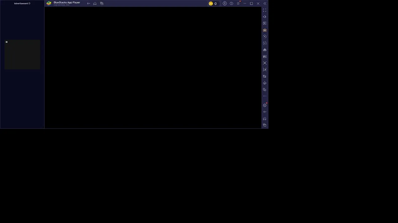Open the account profile icon in title bar

pyautogui.click(x=225, y=3)
